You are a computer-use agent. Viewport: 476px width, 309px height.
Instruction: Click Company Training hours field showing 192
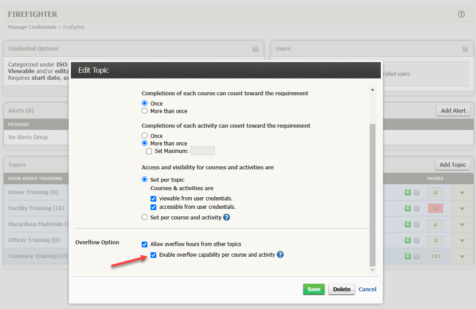(x=435, y=256)
